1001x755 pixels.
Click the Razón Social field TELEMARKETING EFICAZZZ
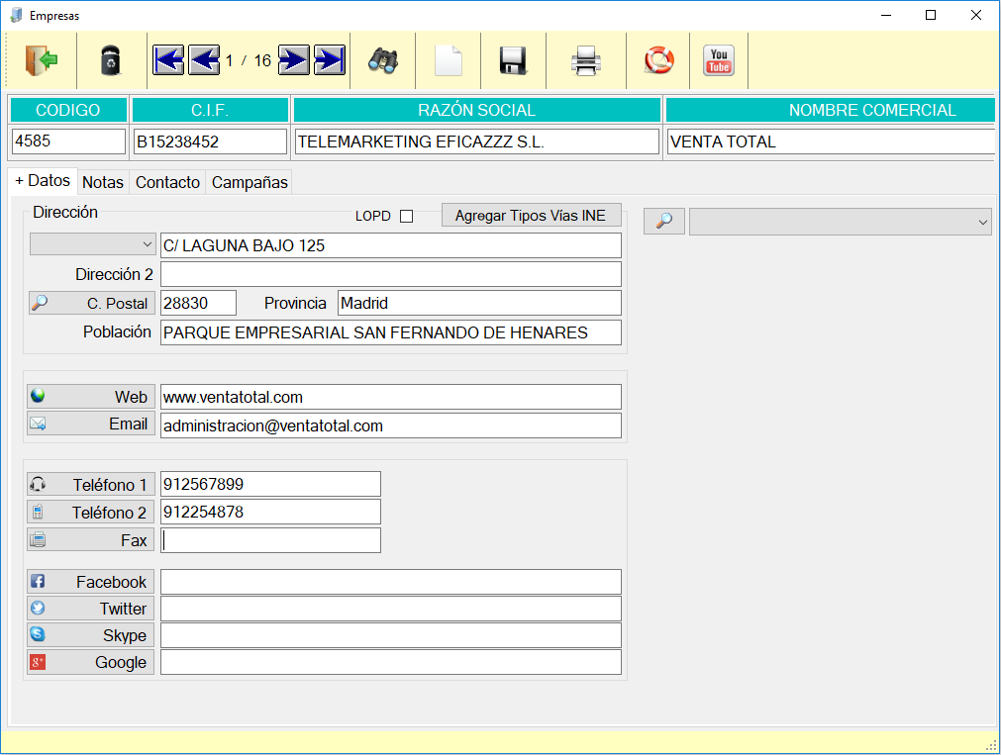(476, 142)
